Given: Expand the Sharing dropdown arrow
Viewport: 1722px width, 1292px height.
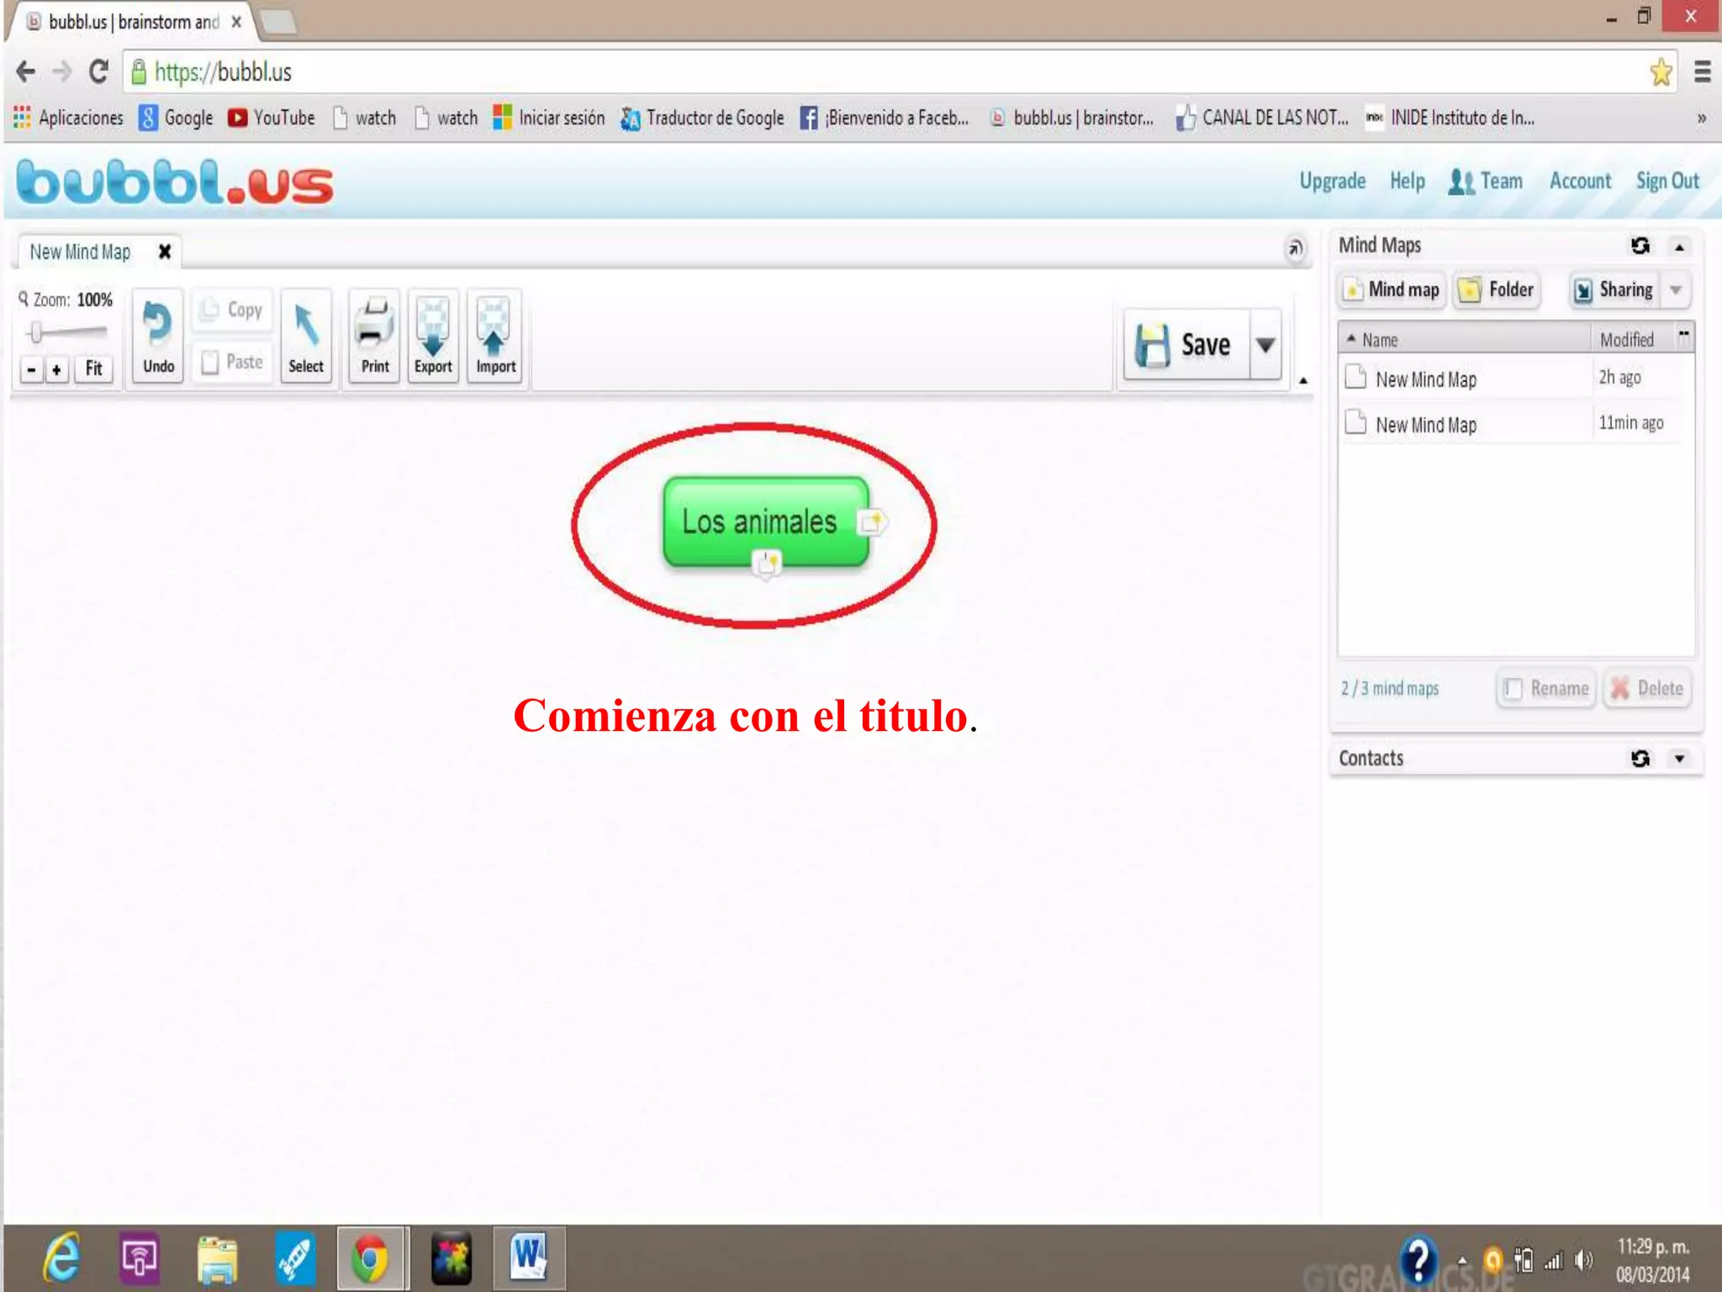Looking at the screenshot, I should [1676, 290].
